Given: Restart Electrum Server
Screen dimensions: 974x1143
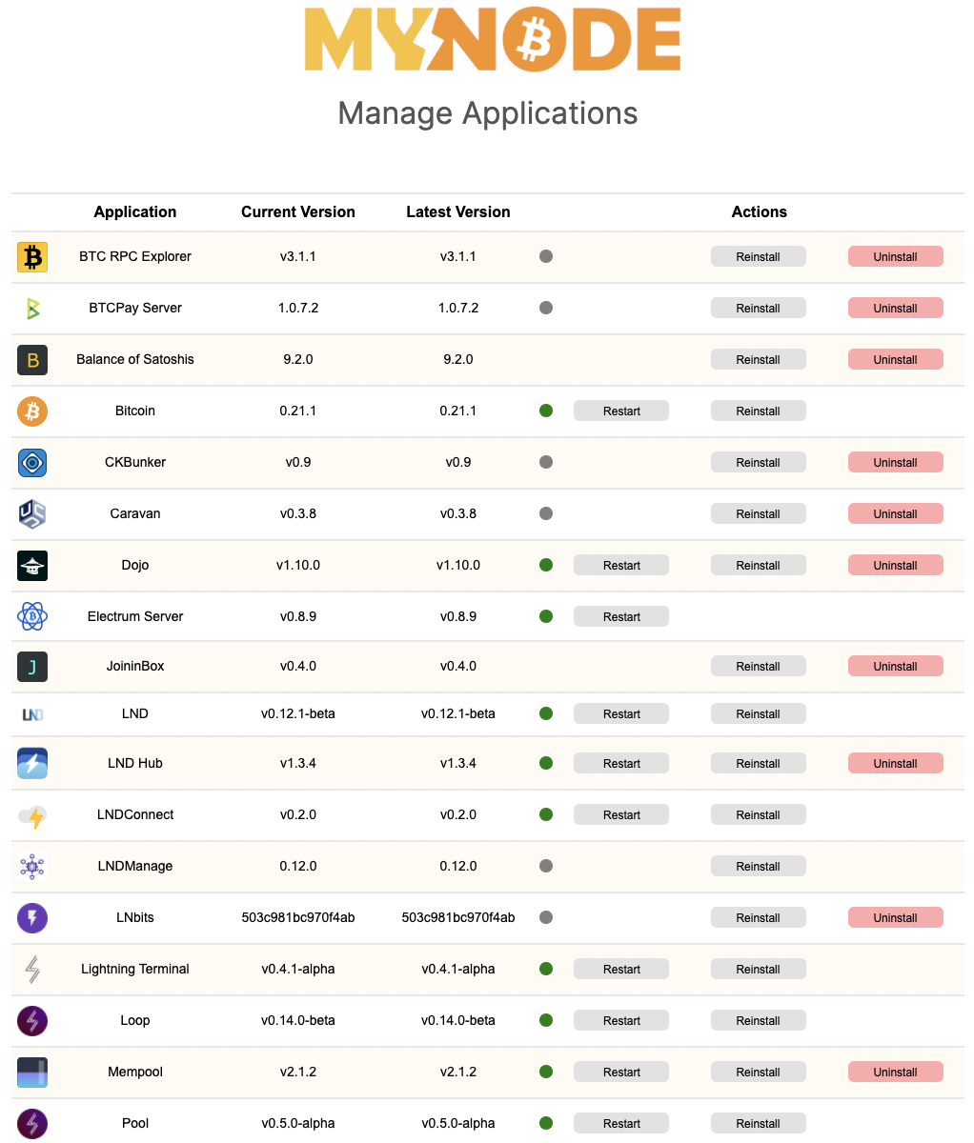Looking at the screenshot, I should (x=621, y=616).
